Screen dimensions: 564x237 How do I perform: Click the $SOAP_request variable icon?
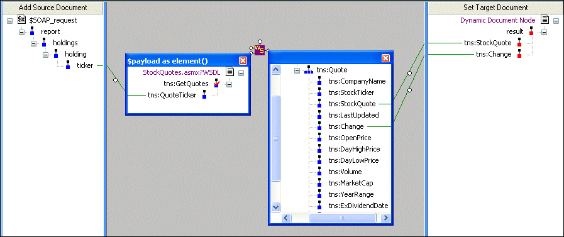(x=21, y=19)
